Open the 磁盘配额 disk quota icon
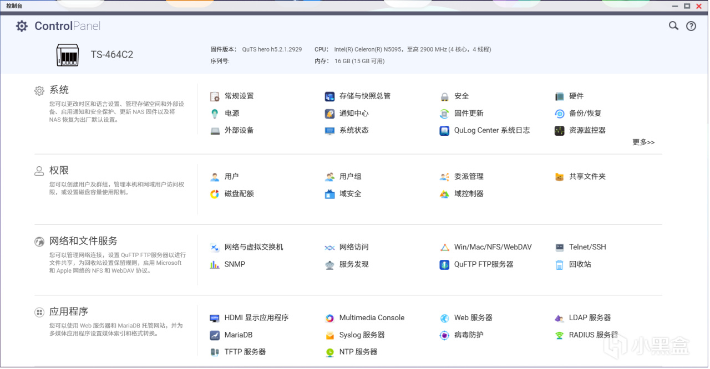The height and width of the screenshot is (369, 710). [215, 194]
